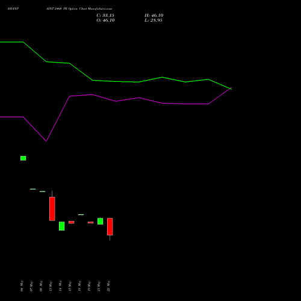The height and width of the screenshot is (301, 301).
Task: Select the 18 May date label
Action: tap(79, 286)
